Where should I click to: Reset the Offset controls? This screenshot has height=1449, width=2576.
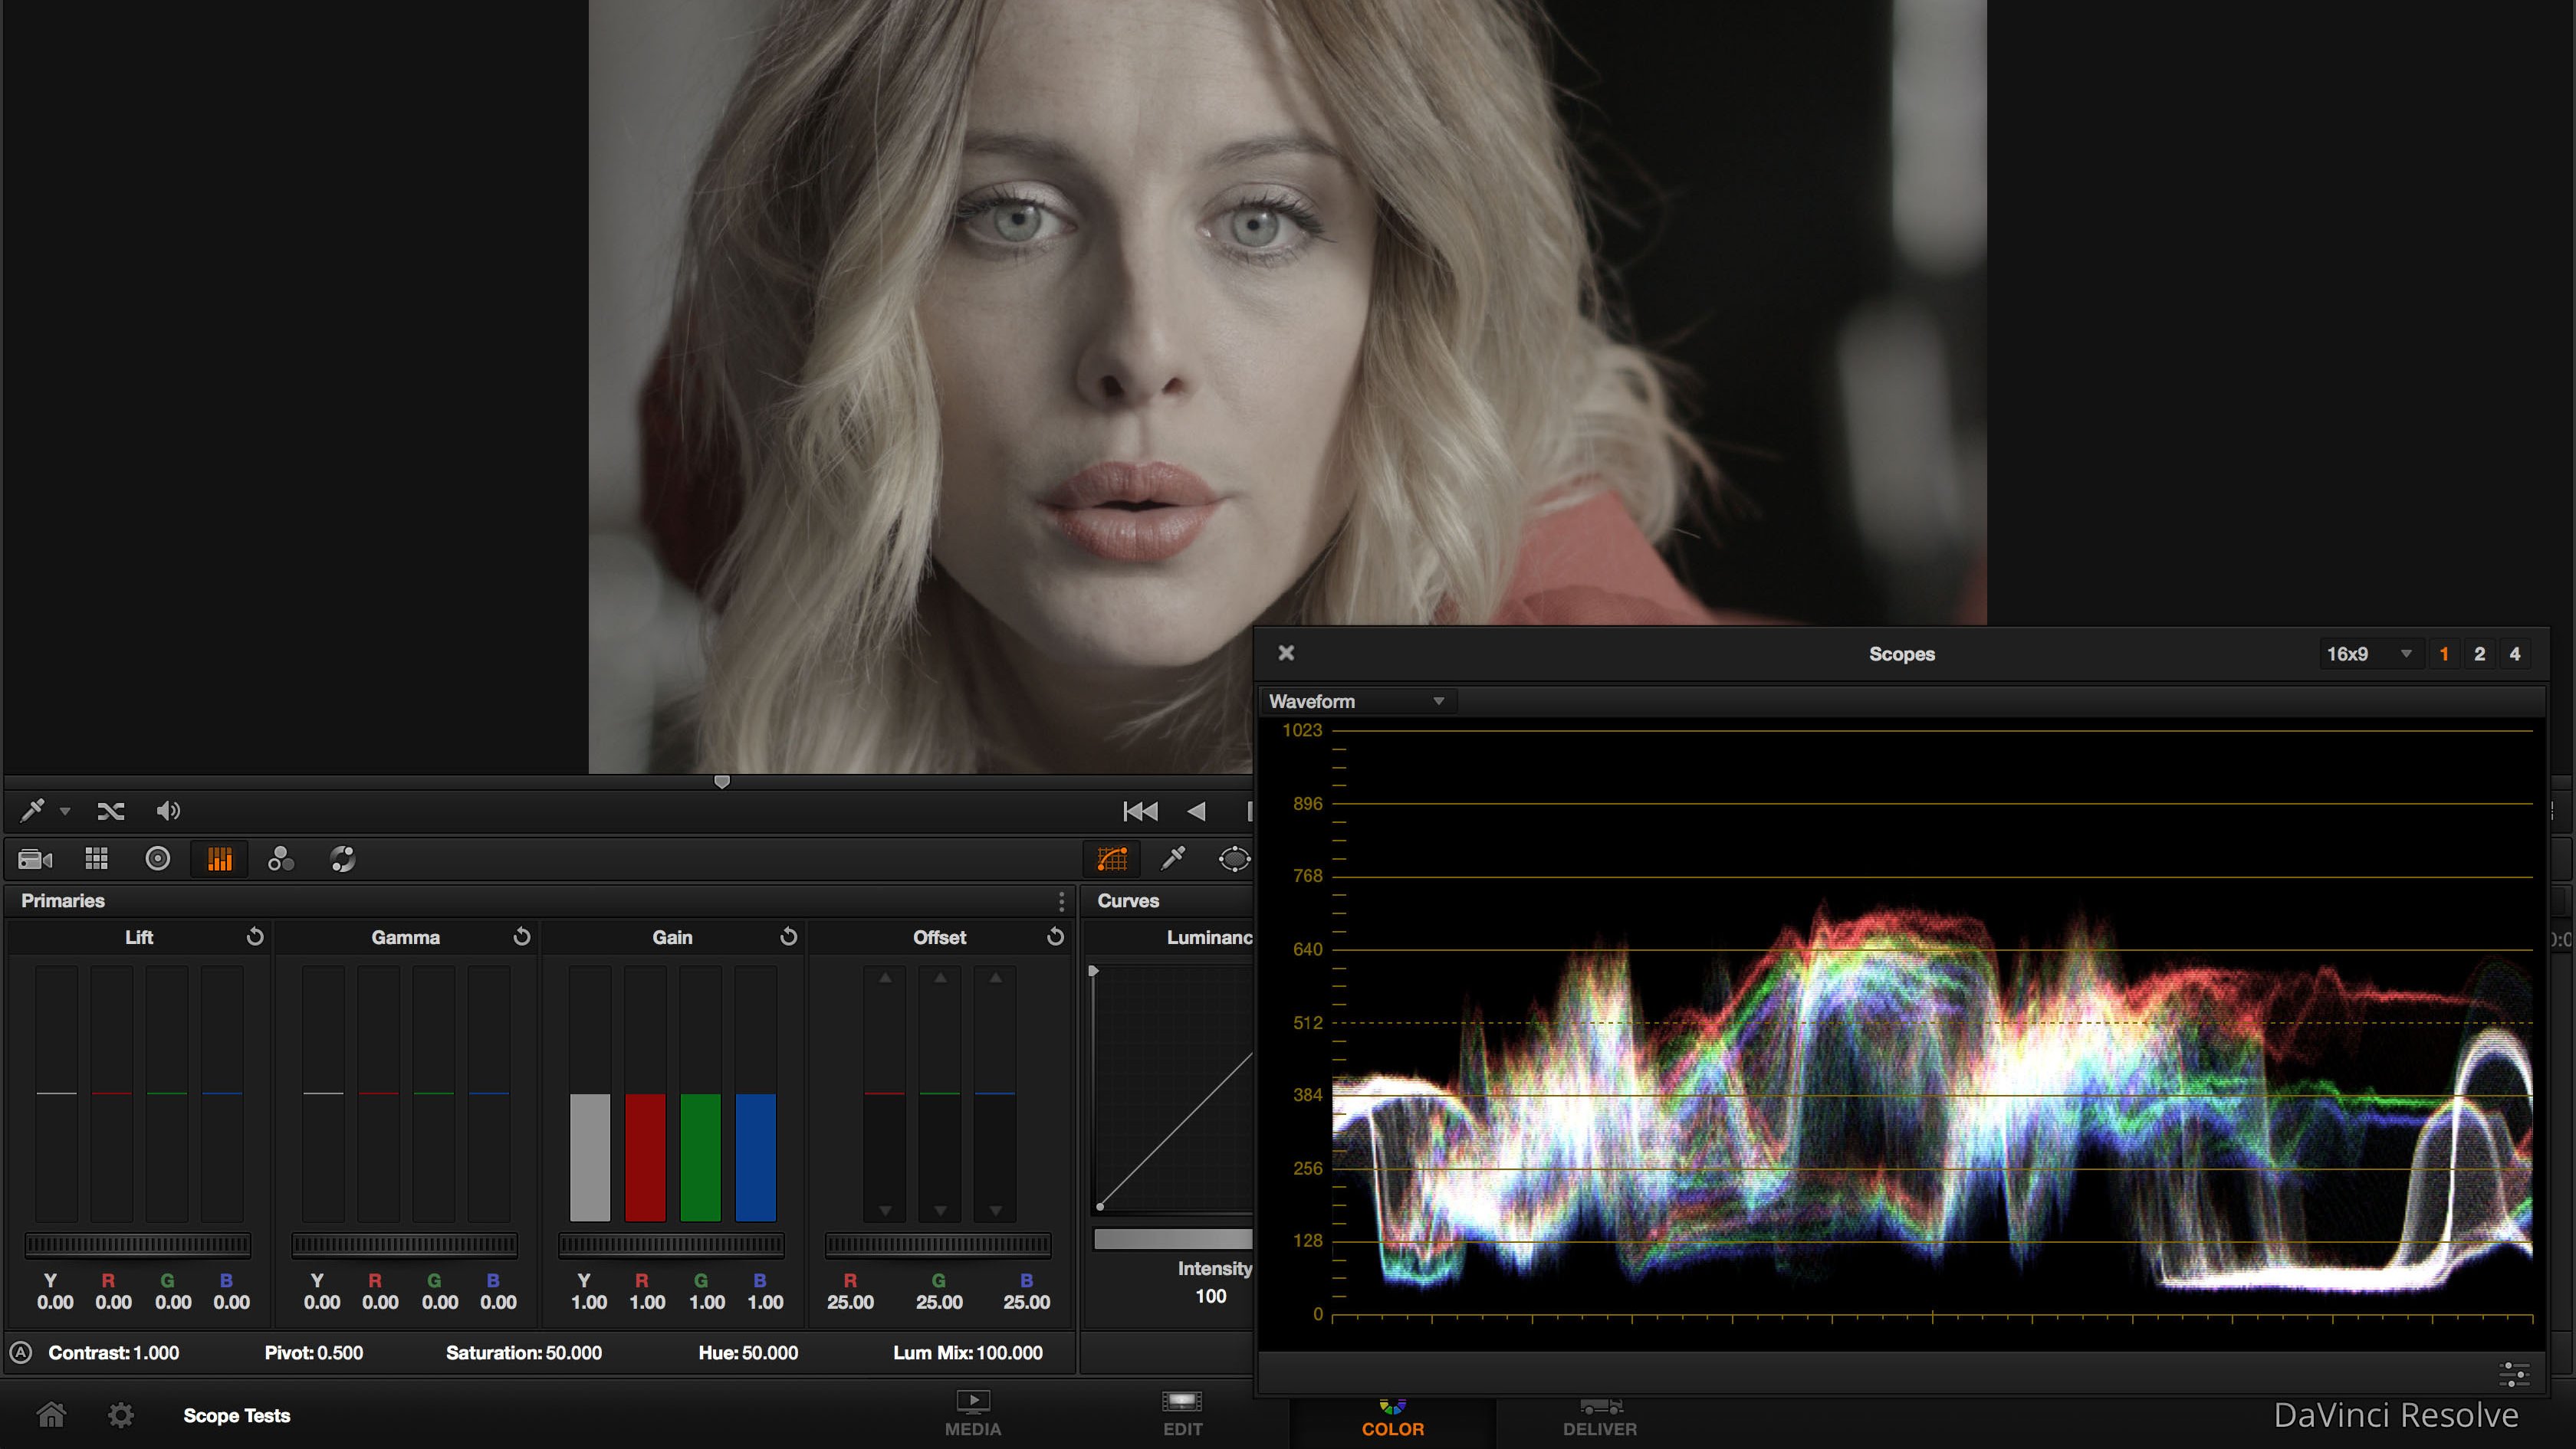point(1055,936)
